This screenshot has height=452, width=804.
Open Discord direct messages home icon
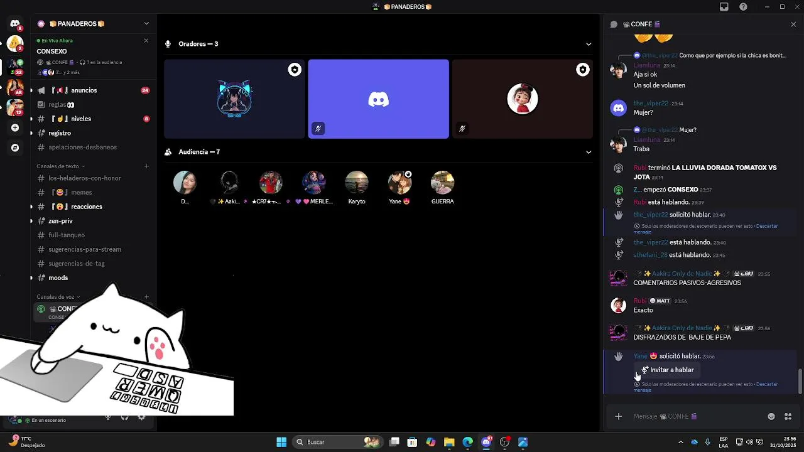[x=15, y=23]
